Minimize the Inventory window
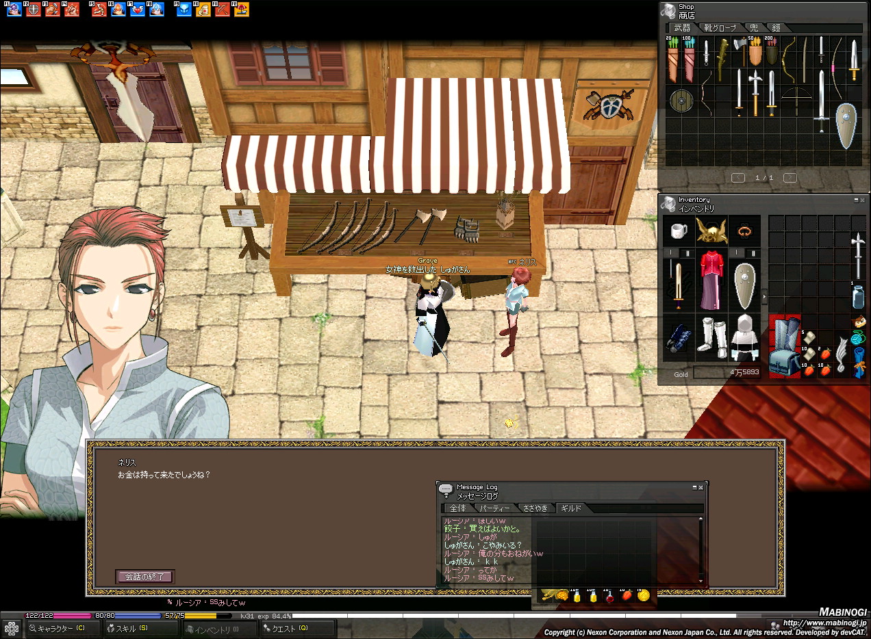 point(855,200)
